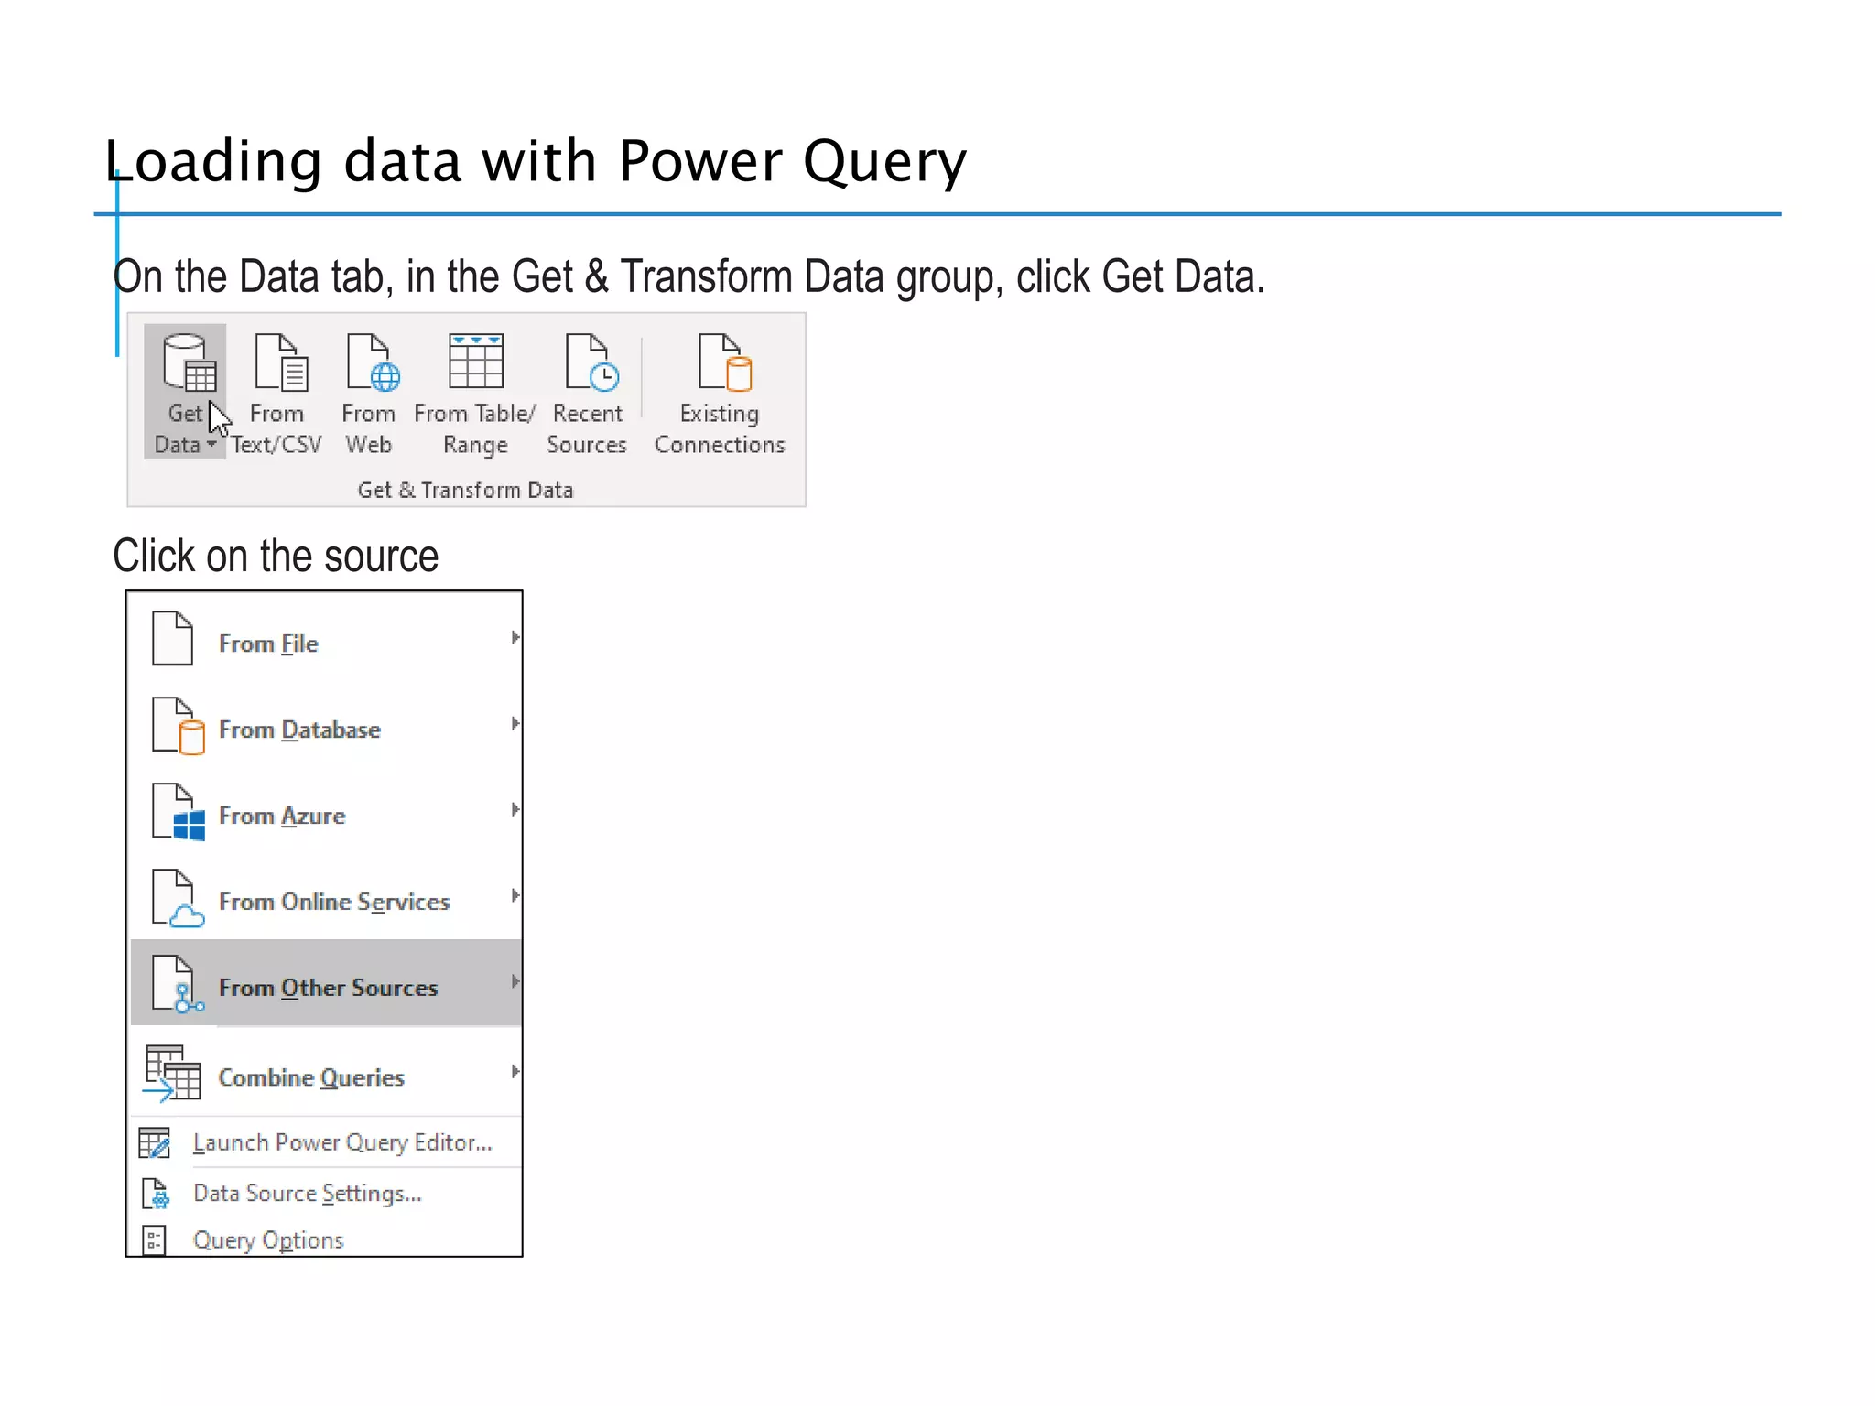
Task: Click the Data Source Settings icon
Action: point(156,1194)
